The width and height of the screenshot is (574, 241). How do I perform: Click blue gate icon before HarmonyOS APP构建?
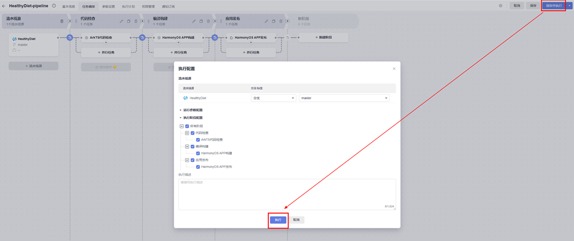pyautogui.click(x=142, y=37)
